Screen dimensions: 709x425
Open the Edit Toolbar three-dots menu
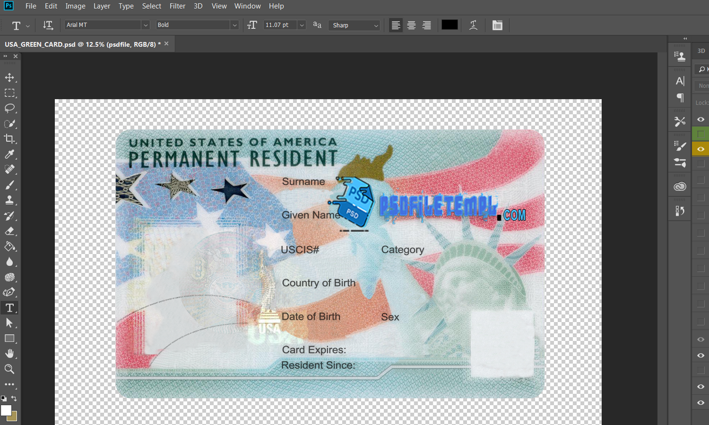click(x=9, y=384)
